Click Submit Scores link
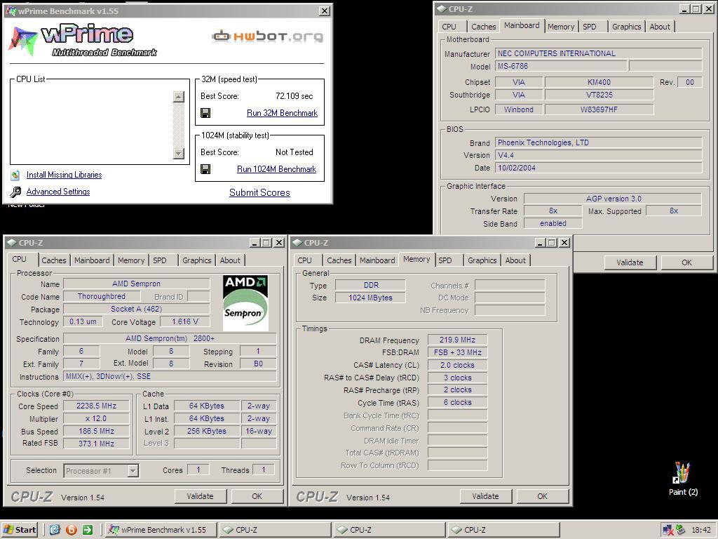The height and width of the screenshot is (539, 718). (x=259, y=192)
